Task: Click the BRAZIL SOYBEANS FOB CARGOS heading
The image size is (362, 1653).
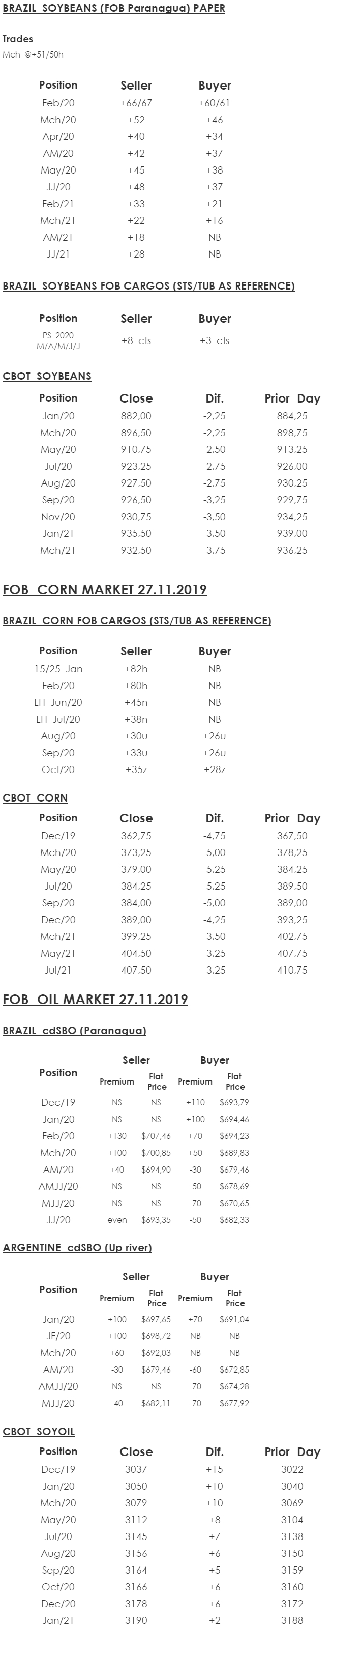Action: click(148, 286)
